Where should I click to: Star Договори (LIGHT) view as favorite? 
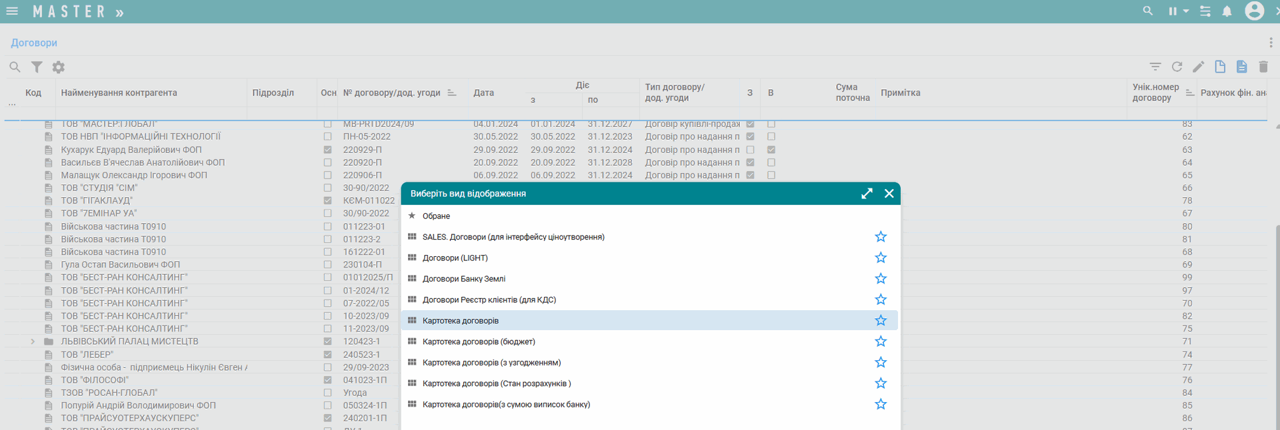click(881, 258)
